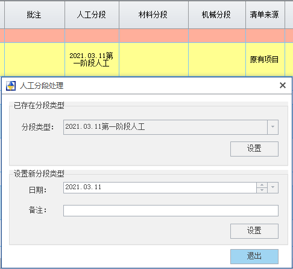Select the 机械分段 column header
Image resolution: width=293 pixels, height=269 pixels.
tap(217, 15)
